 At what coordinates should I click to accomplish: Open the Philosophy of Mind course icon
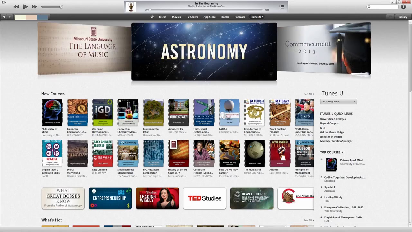52,112
